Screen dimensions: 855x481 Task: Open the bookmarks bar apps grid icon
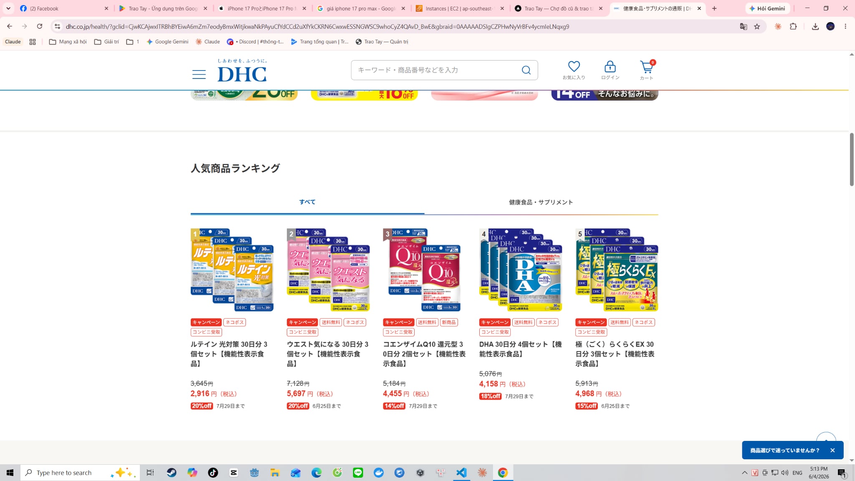(33, 42)
